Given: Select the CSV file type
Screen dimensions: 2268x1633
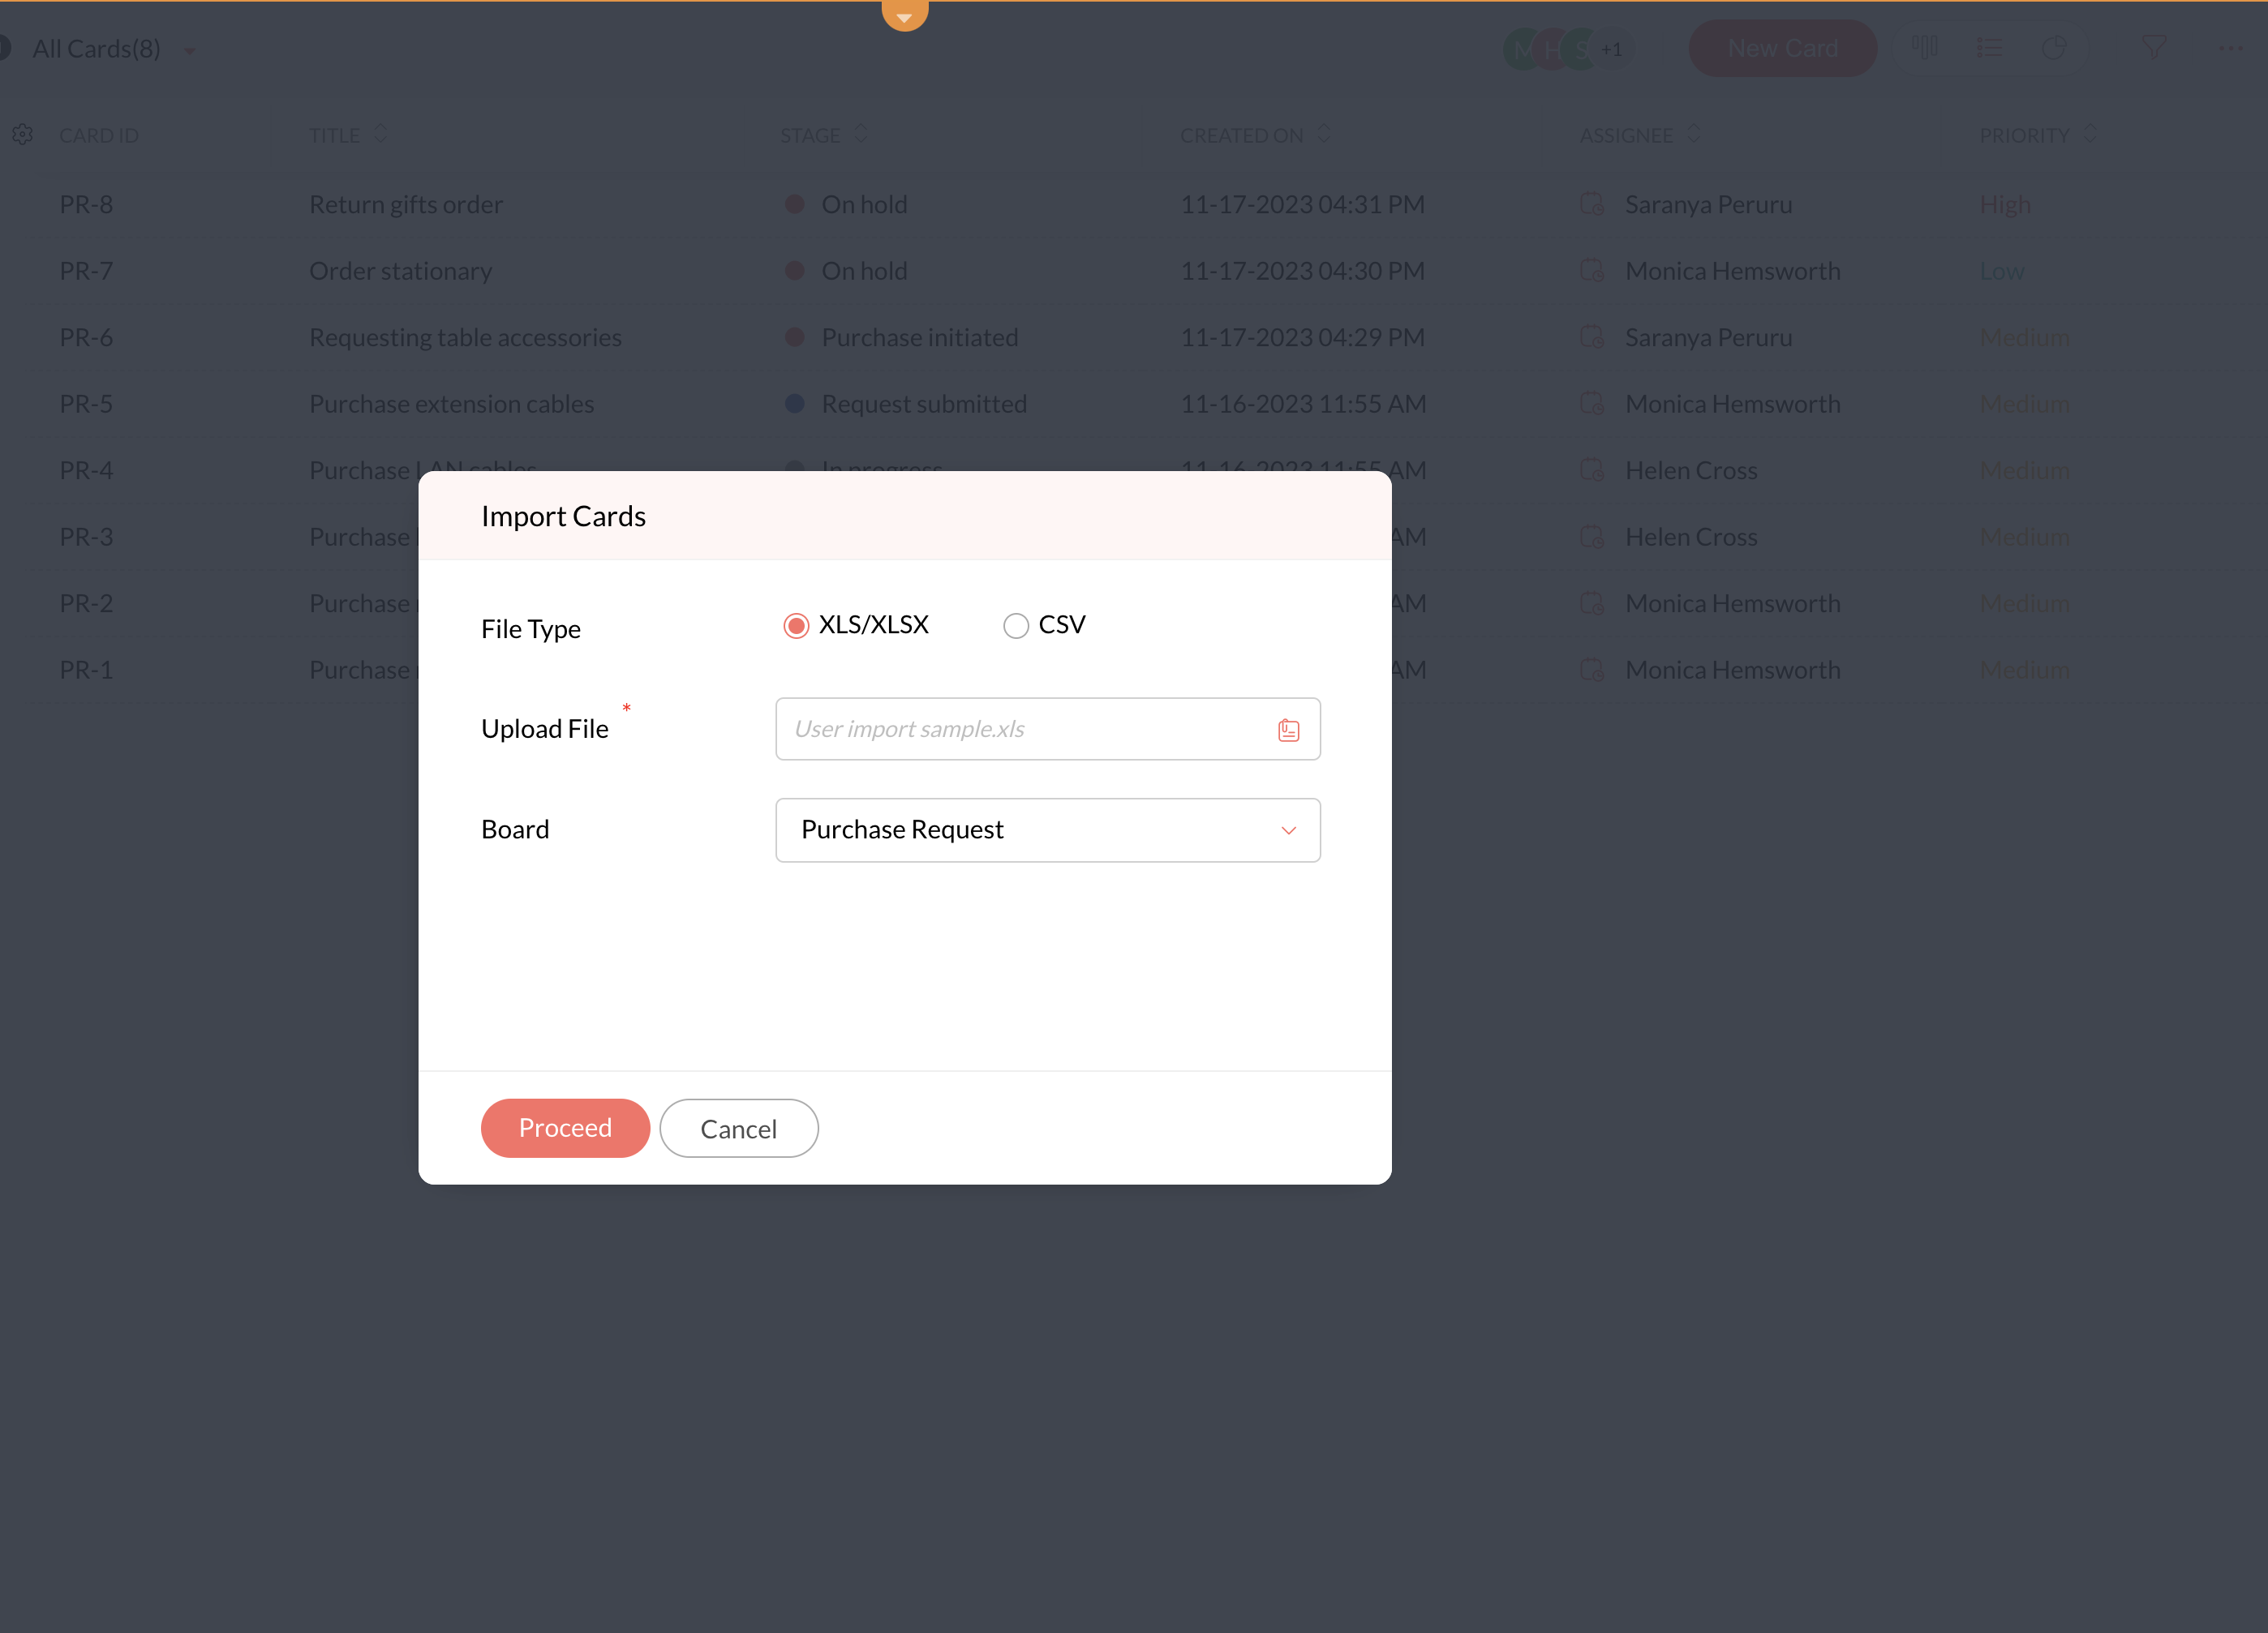Looking at the screenshot, I should pyautogui.click(x=1015, y=626).
